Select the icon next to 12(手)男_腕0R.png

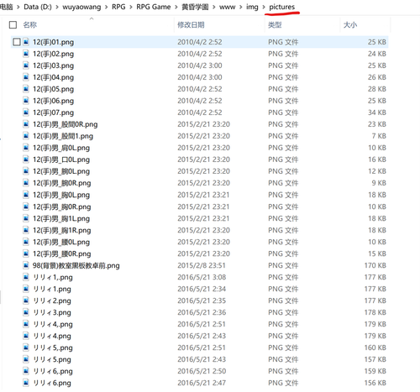(x=26, y=183)
